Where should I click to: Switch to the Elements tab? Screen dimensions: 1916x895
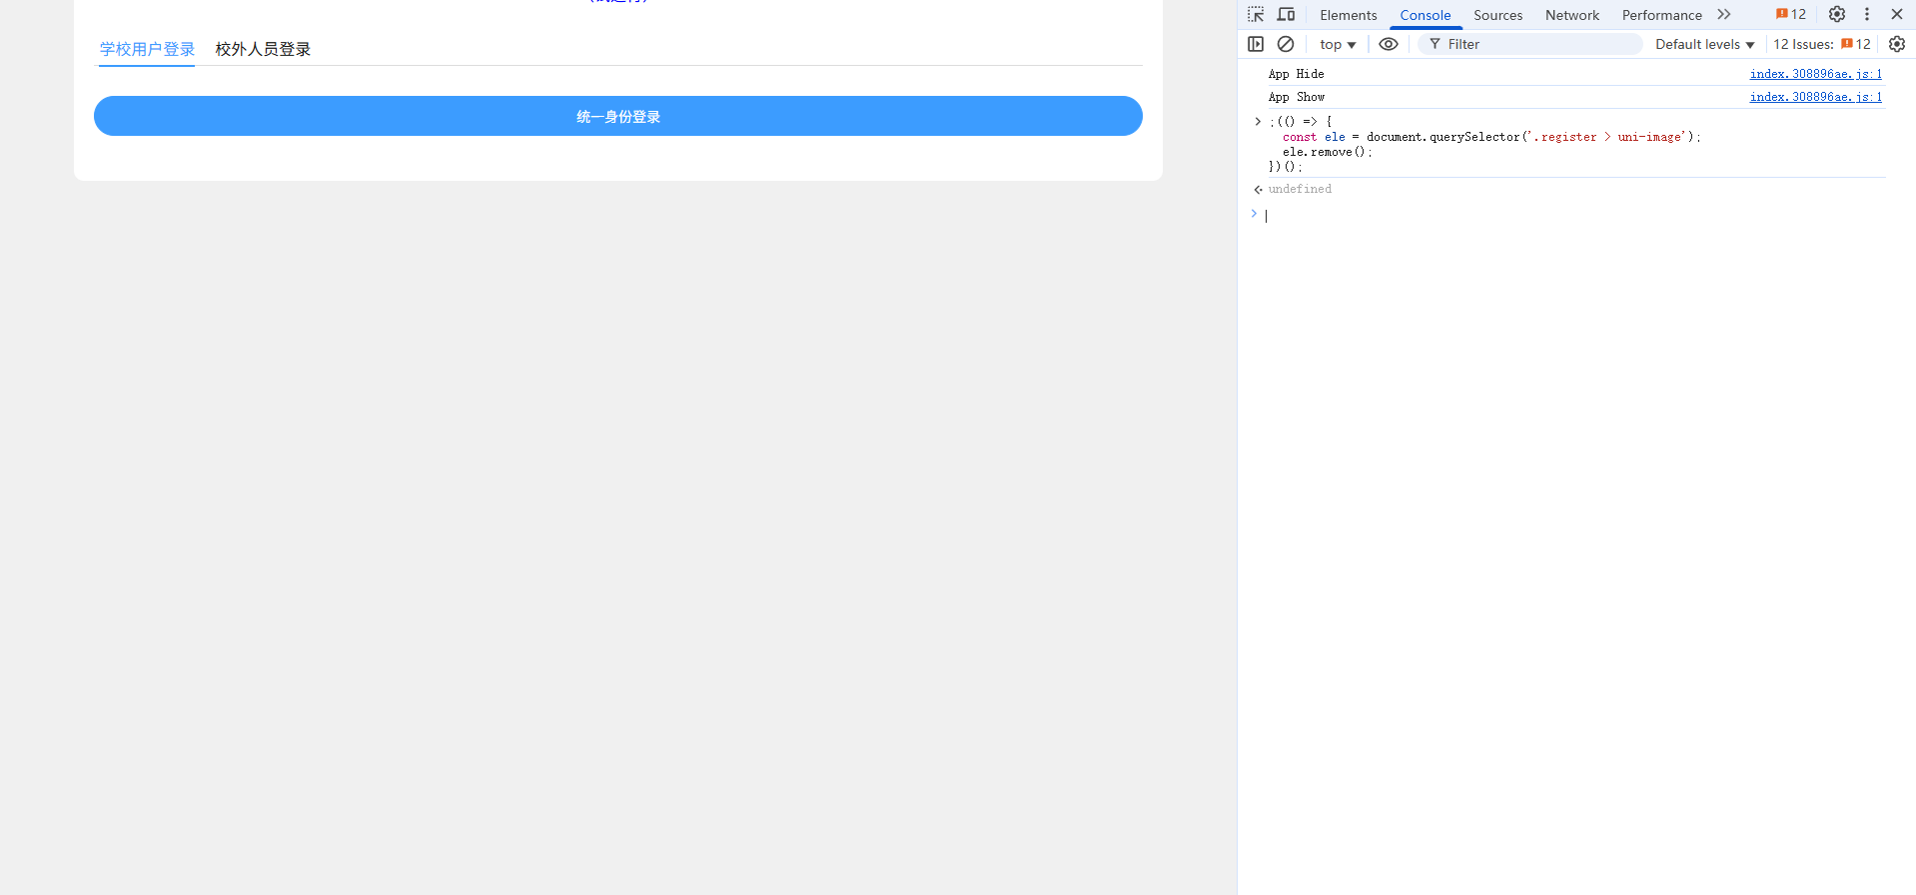(x=1348, y=15)
